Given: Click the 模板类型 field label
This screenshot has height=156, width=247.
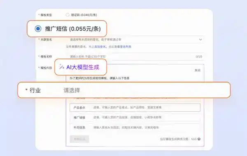Looking at the screenshot, I should click(46, 15).
